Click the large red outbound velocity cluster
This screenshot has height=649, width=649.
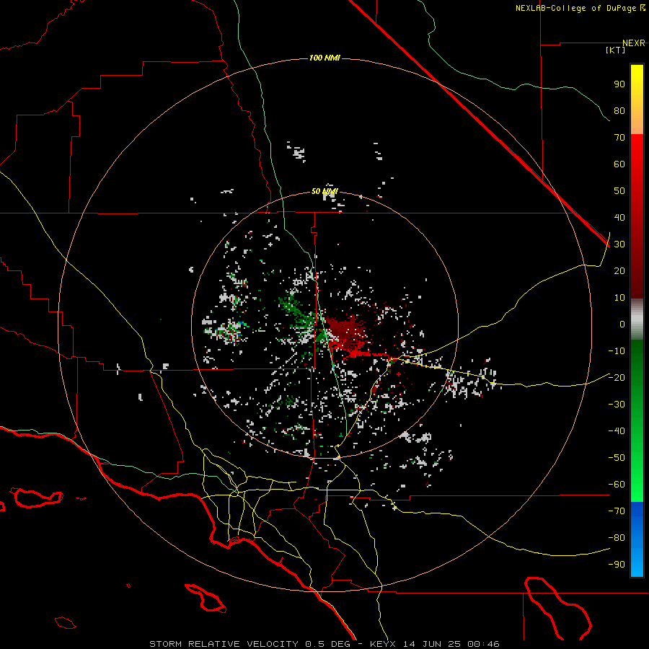pos(348,335)
